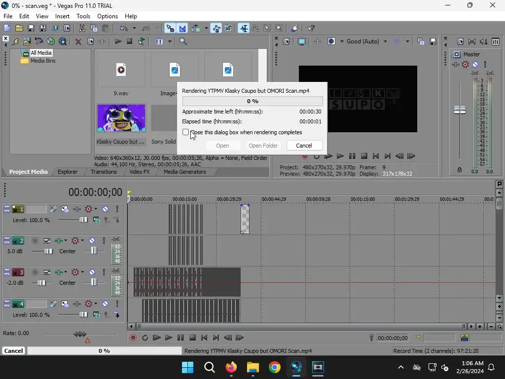This screenshot has height=379, width=505.
Task: Open File Explorer from the taskbar
Action: click(x=253, y=367)
